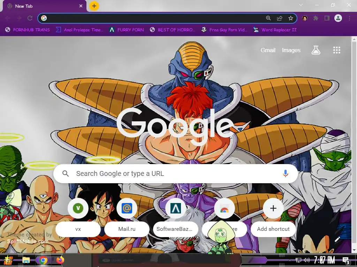Open the notification center icon
Viewport: 357px width, 267px height.
(346, 261)
